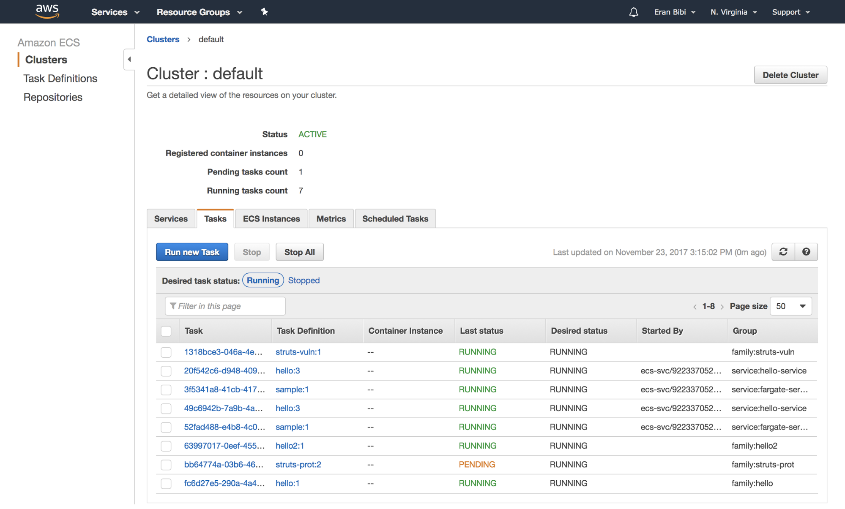This screenshot has height=509, width=845.
Task: Open hello:1 task definition
Action: (287, 483)
